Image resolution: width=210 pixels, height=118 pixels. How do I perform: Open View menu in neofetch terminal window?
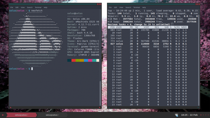pos(23,8)
